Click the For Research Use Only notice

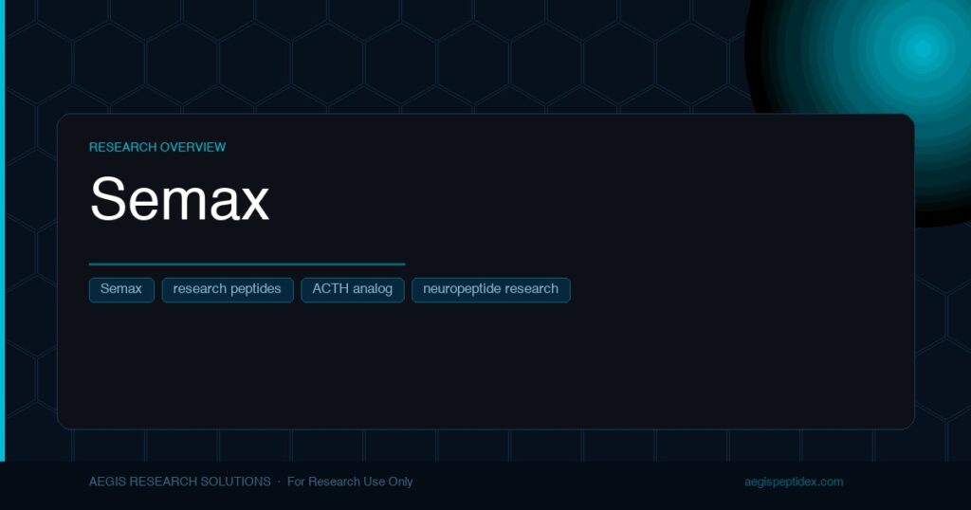pos(350,482)
